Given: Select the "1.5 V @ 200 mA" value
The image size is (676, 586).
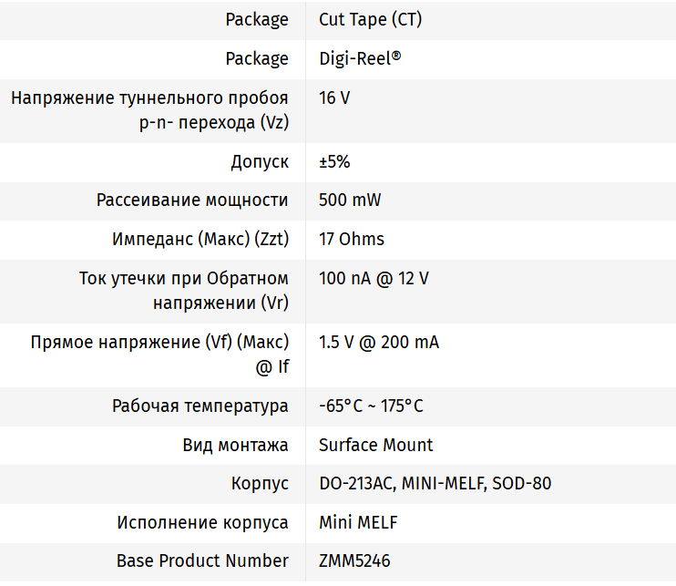Looking at the screenshot, I should pyautogui.click(x=379, y=343).
